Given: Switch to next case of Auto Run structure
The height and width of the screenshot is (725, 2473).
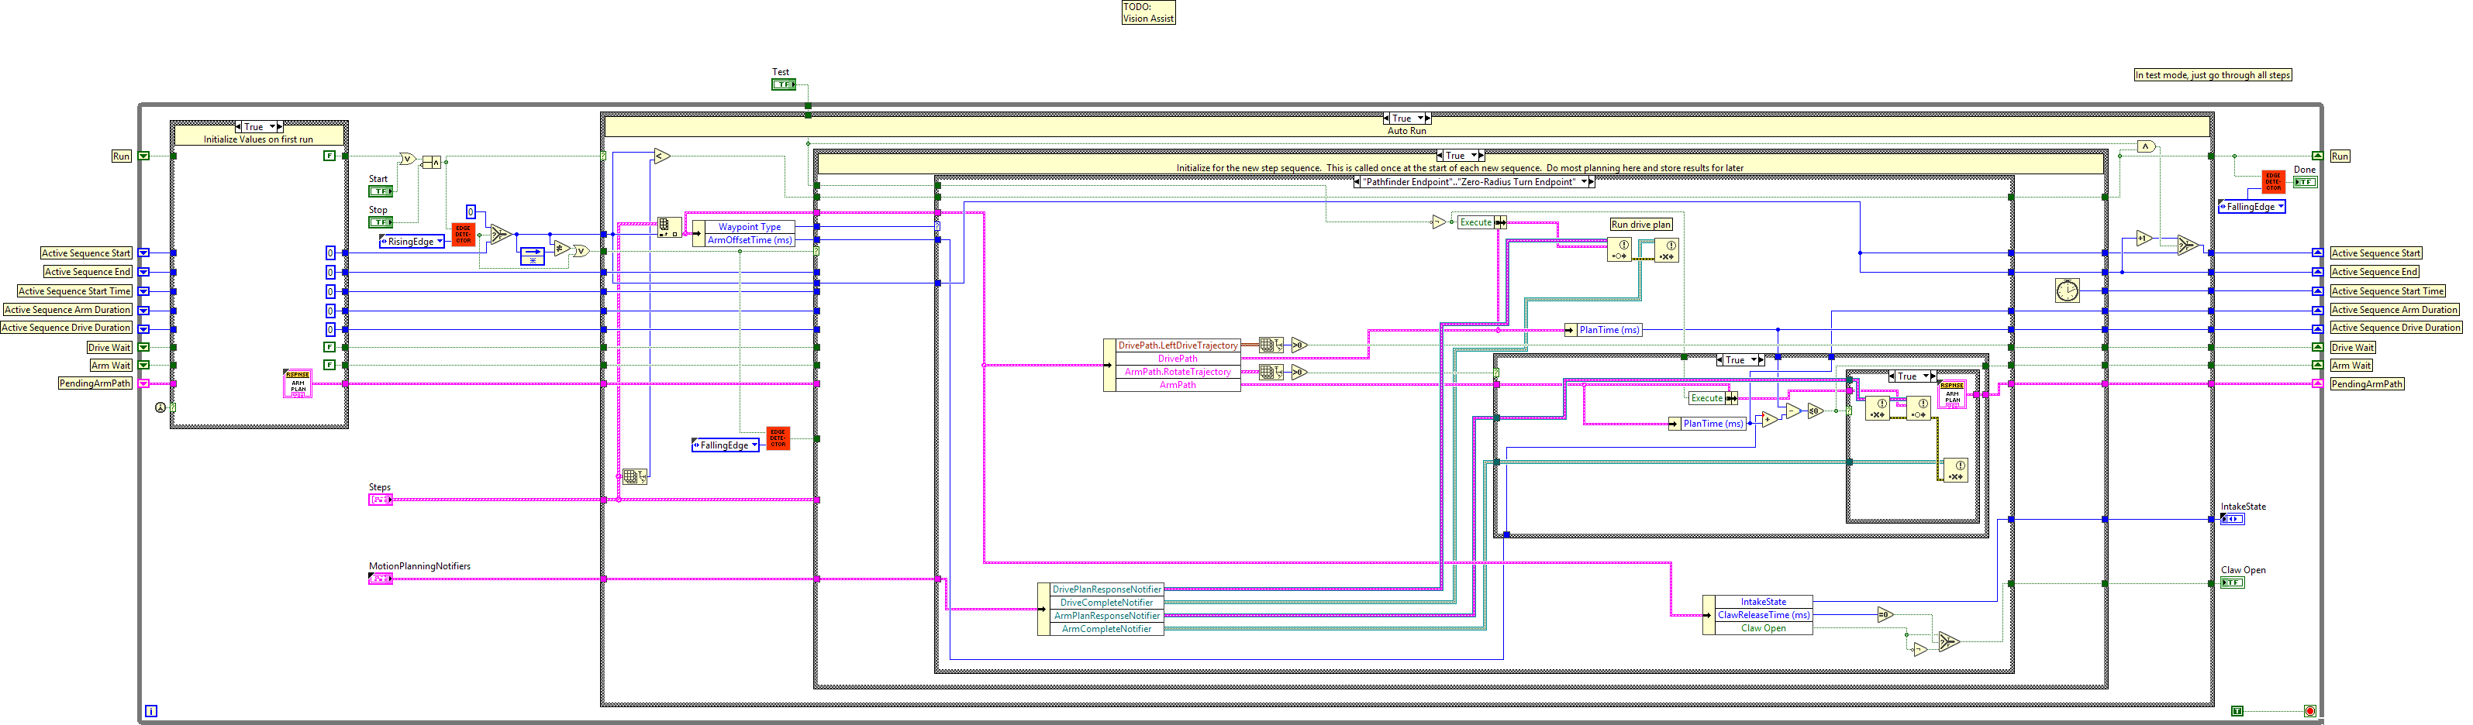Looking at the screenshot, I should (1427, 119).
